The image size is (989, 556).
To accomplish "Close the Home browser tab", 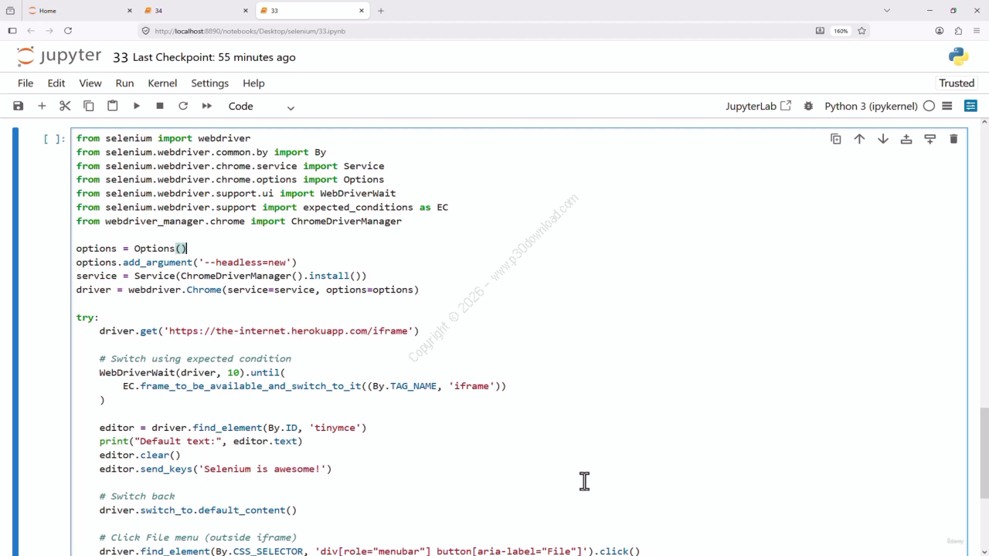I will [x=129, y=11].
